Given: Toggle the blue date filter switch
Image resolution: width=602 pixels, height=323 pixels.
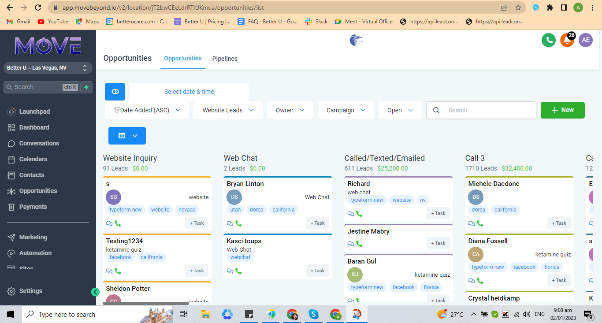Looking at the screenshot, I should [x=115, y=92].
